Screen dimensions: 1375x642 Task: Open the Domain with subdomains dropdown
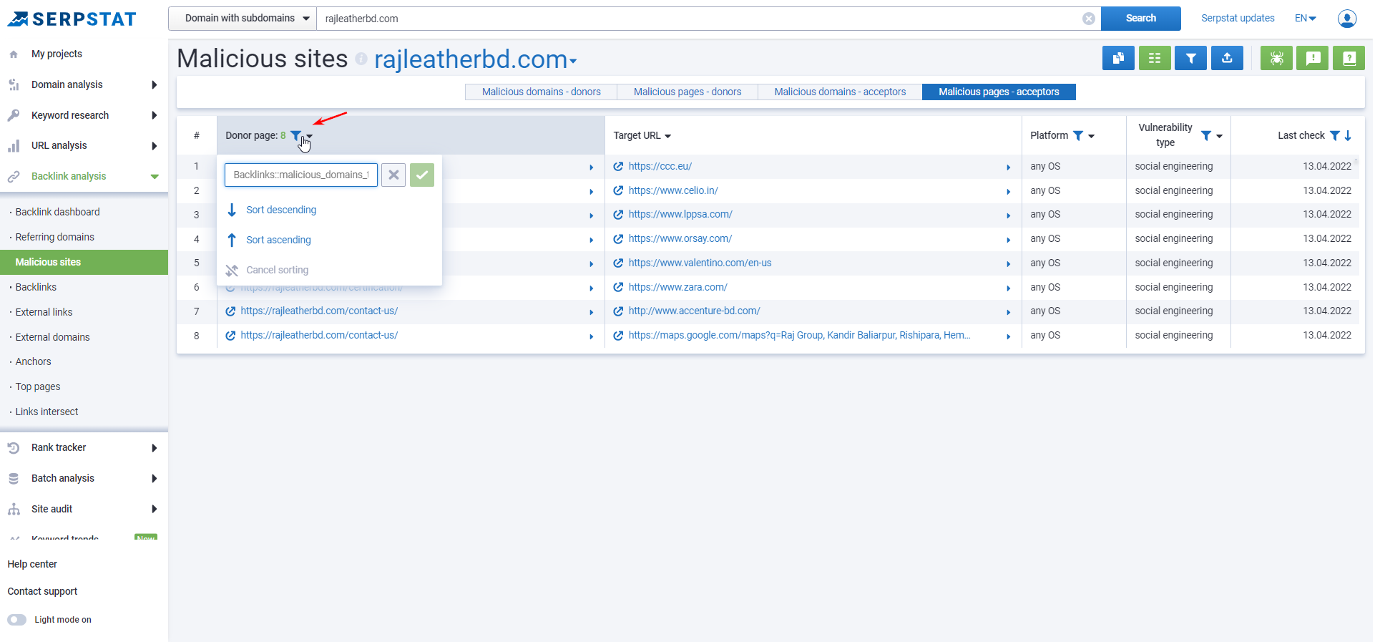pos(243,19)
